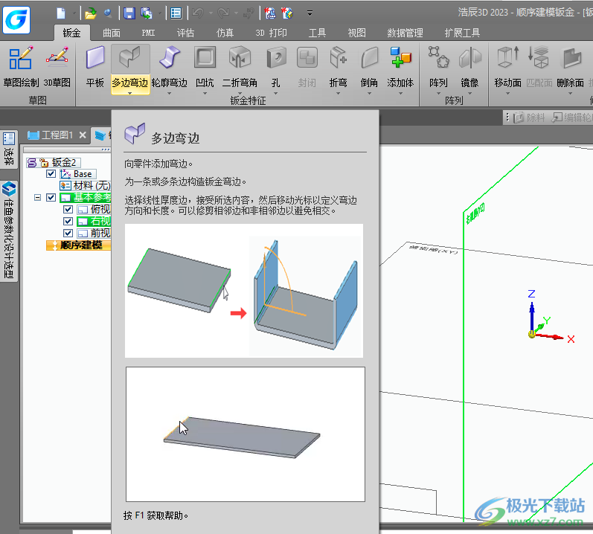Expand the 多边弯边 dropdown arrow
This screenshot has height=534, width=593.
(x=129, y=92)
